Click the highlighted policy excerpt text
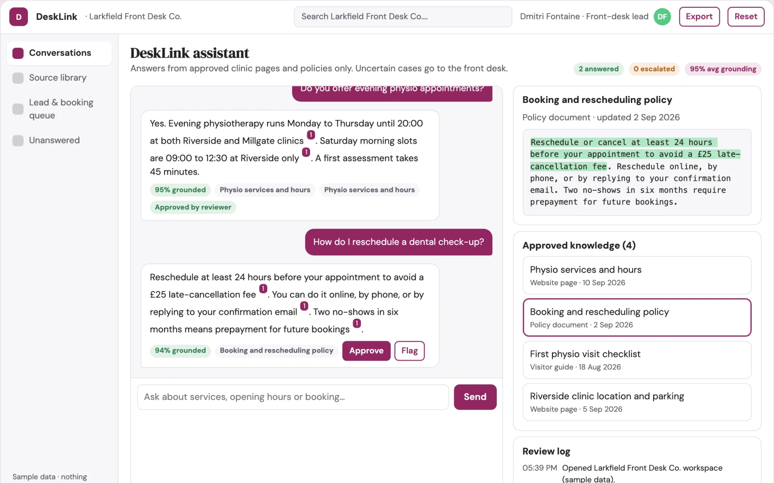Screen dimensions: 774x483 point(635,154)
